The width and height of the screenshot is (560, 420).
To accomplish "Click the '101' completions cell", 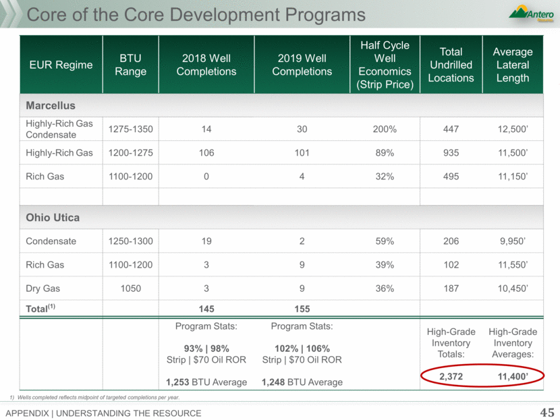I will point(302,153).
